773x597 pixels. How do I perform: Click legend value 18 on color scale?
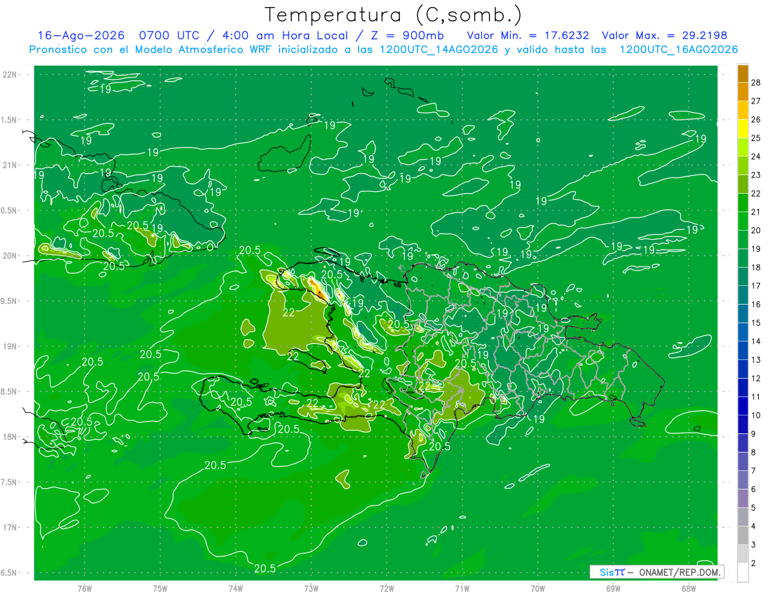coord(756,267)
